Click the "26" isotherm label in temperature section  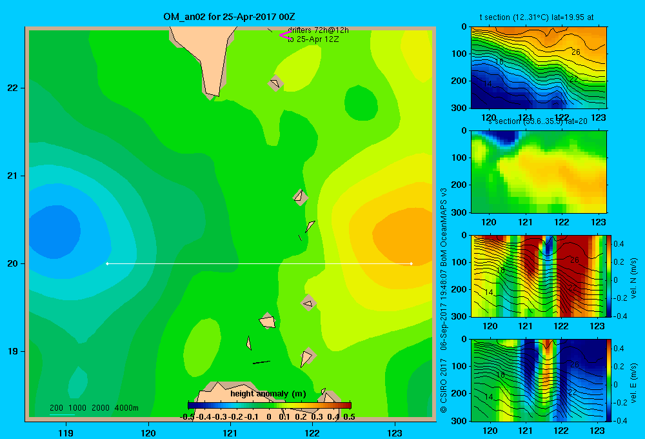click(x=576, y=52)
